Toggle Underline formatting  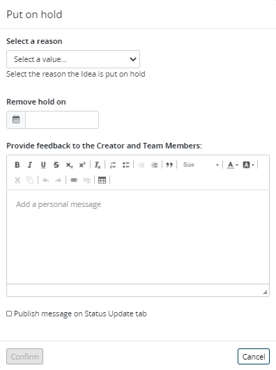click(x=43, y=164)
